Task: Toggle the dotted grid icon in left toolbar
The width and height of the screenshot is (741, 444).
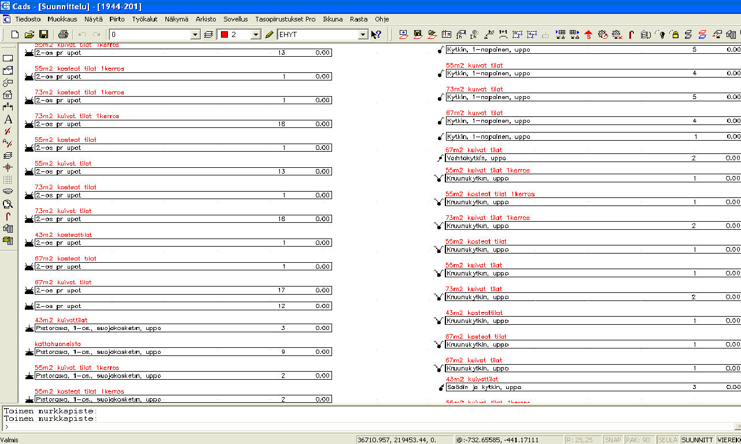Action: click(x=8, y=179)
